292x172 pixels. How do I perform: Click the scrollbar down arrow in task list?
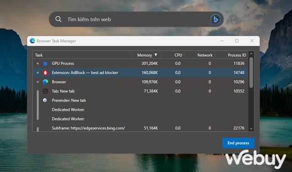251,129
